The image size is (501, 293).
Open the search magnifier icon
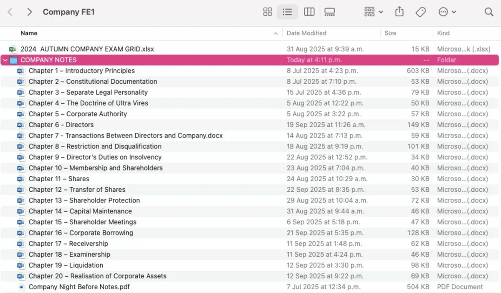point(488,12)
